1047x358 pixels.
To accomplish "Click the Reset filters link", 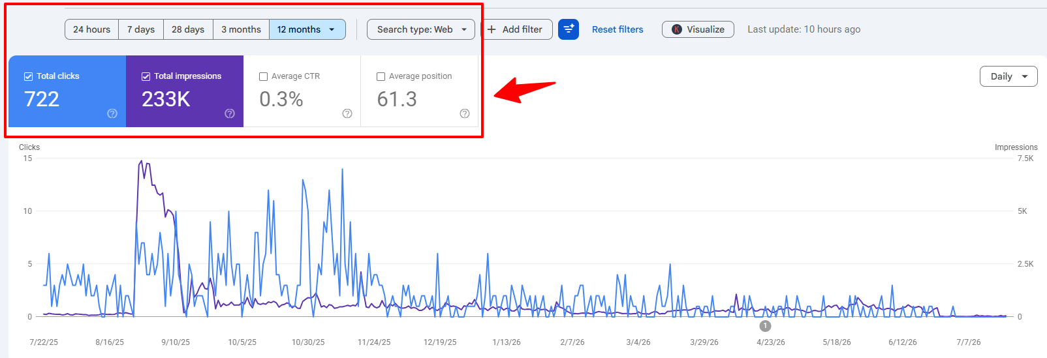I will (617, 29).
